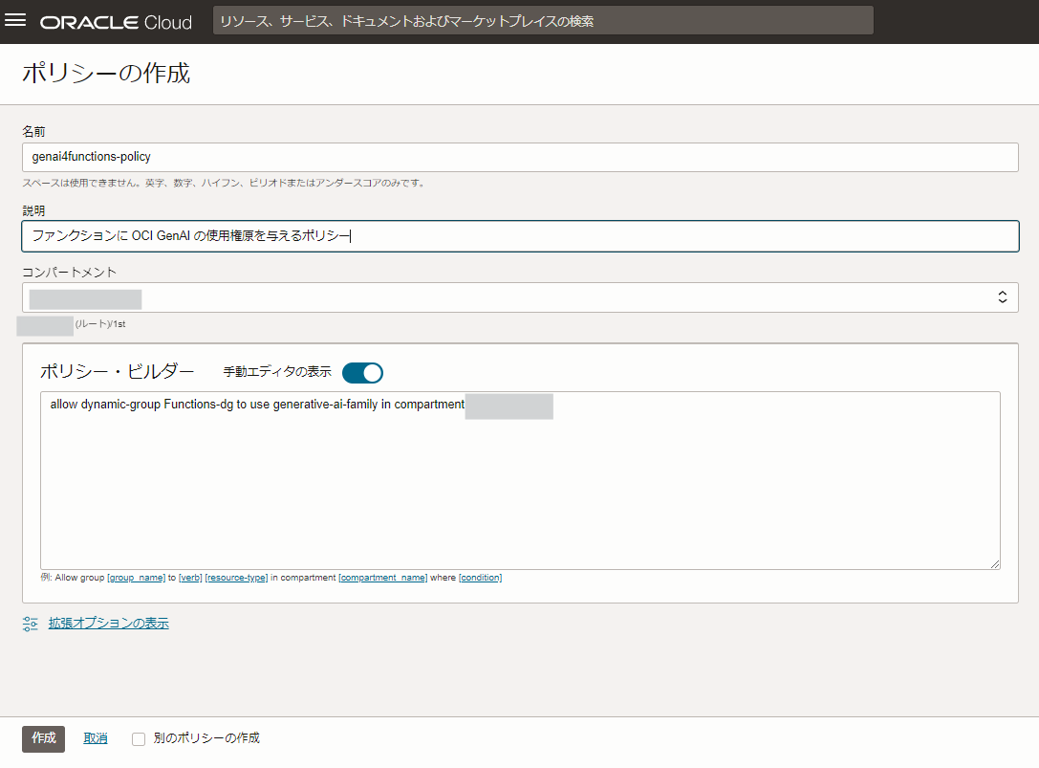Open the condition example link
The height and width of the screenshot is (768, 1039).
[481, 578]
